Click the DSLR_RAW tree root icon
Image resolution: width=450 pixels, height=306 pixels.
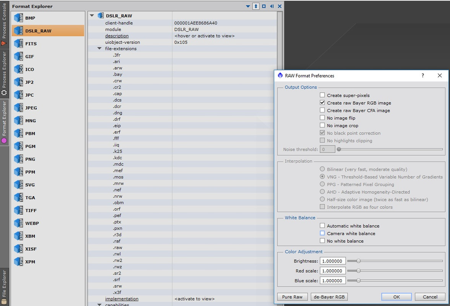click(x=101, y=16)
